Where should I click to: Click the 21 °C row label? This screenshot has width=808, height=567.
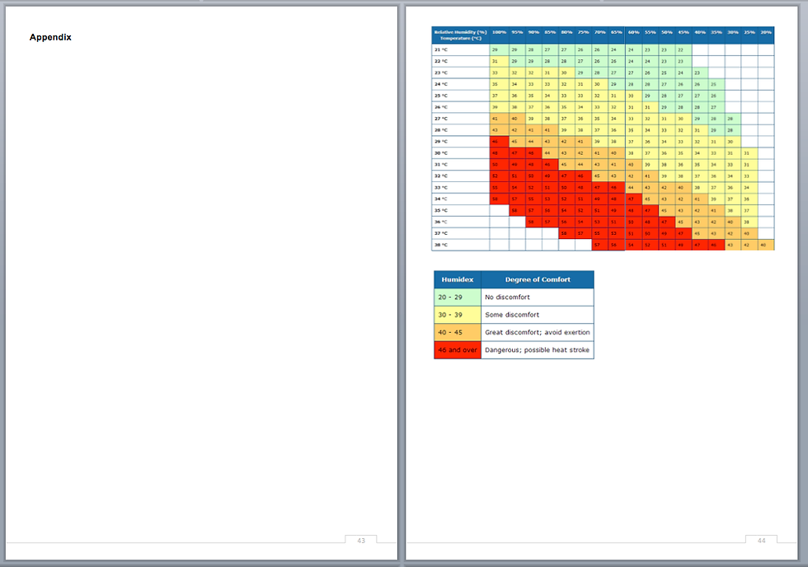pyautogui.click(x=441, y=50)
